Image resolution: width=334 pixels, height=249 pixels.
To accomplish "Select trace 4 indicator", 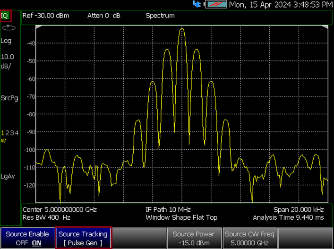I will (x=17, y=133).
